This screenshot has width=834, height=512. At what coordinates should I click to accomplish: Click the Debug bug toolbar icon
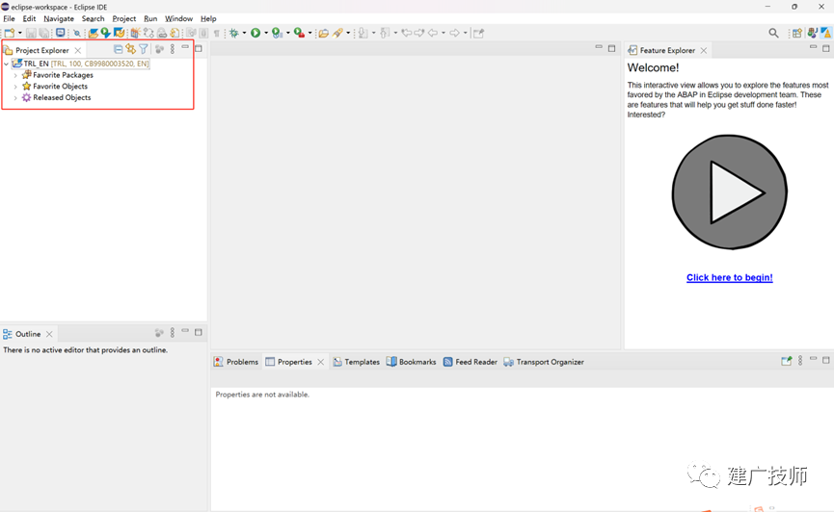234,33
